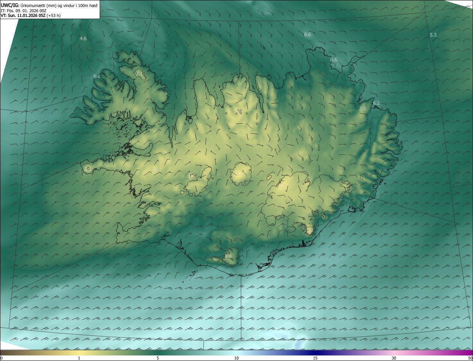Click the '15' tick on the color scale
The width and height of the screenshot is (473, 361).
point(315,358)
